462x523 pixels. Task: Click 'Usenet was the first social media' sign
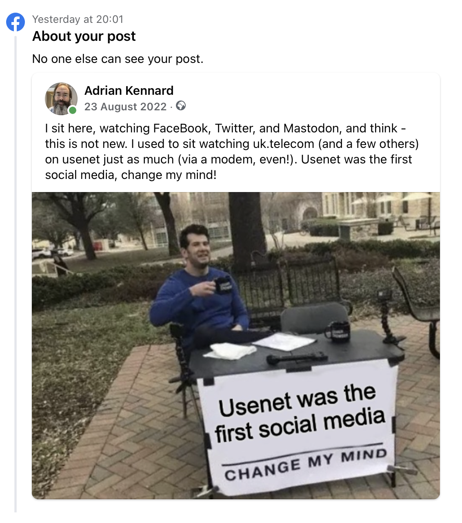(300, 413)
